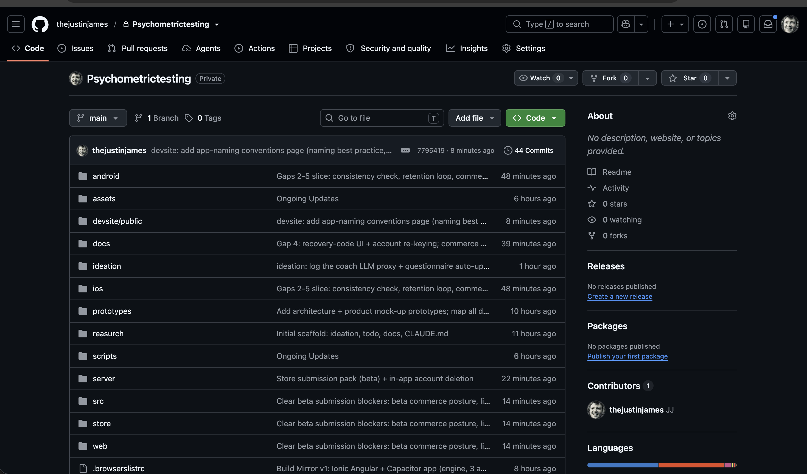Expand the Copilot dropdown arrow

coord(641,24)
